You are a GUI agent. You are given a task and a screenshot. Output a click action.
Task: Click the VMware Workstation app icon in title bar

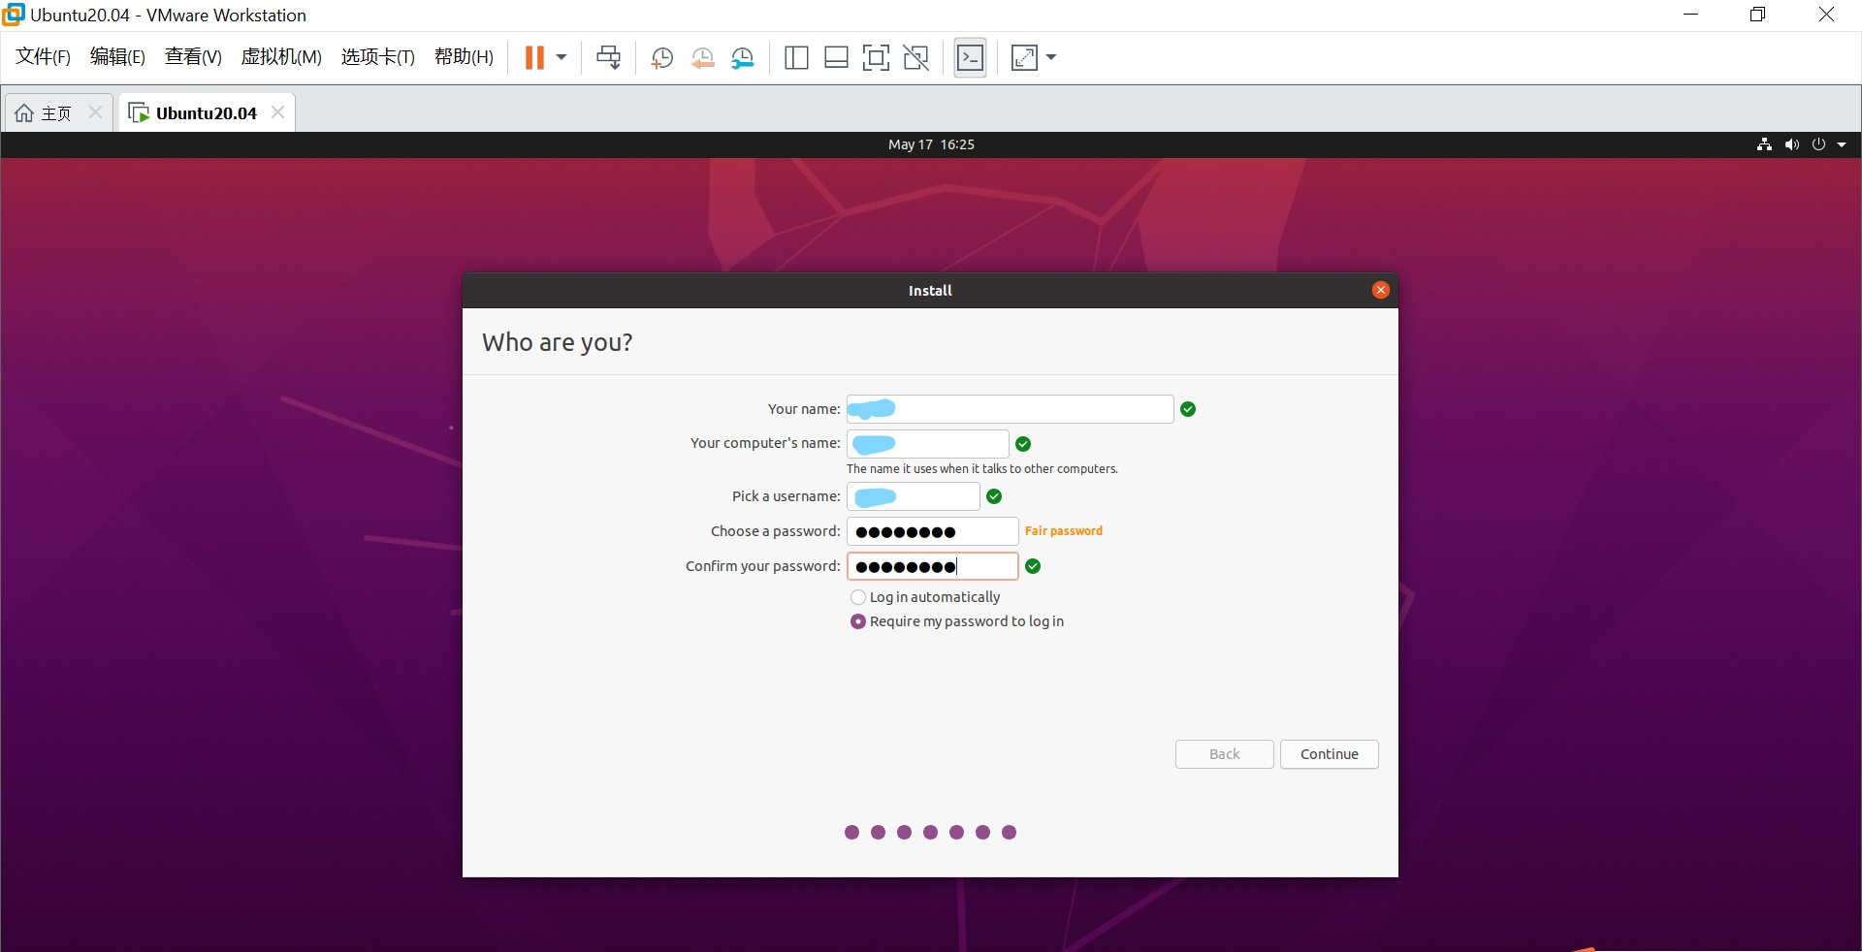coord(14,15)
